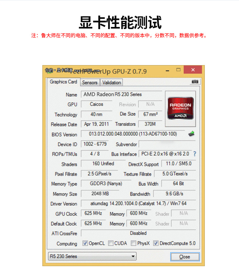
Task: Toggle the CUDA checkbox
Action: [110, 243]
